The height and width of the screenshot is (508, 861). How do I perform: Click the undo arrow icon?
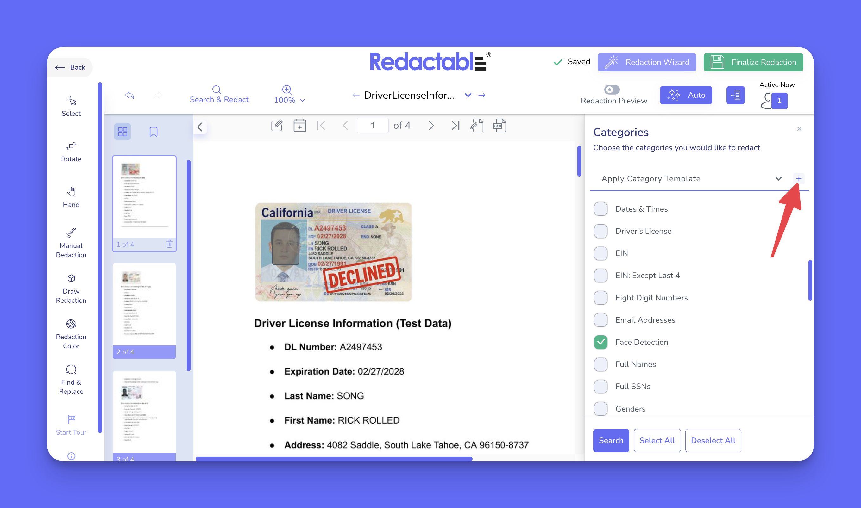click(129, 95)
